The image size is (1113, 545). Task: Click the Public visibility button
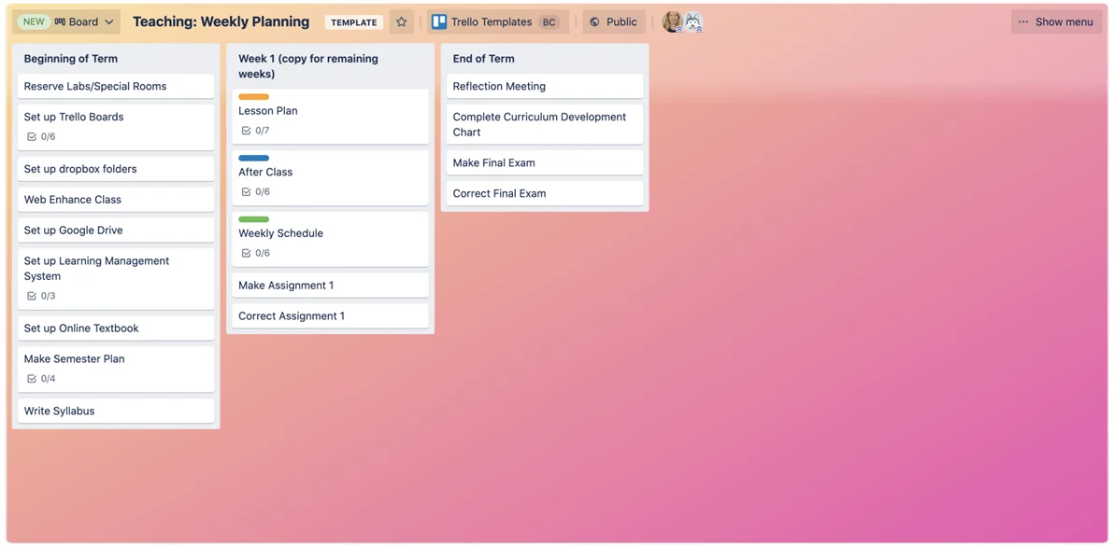pyautogui.click(x=614, y=22)
